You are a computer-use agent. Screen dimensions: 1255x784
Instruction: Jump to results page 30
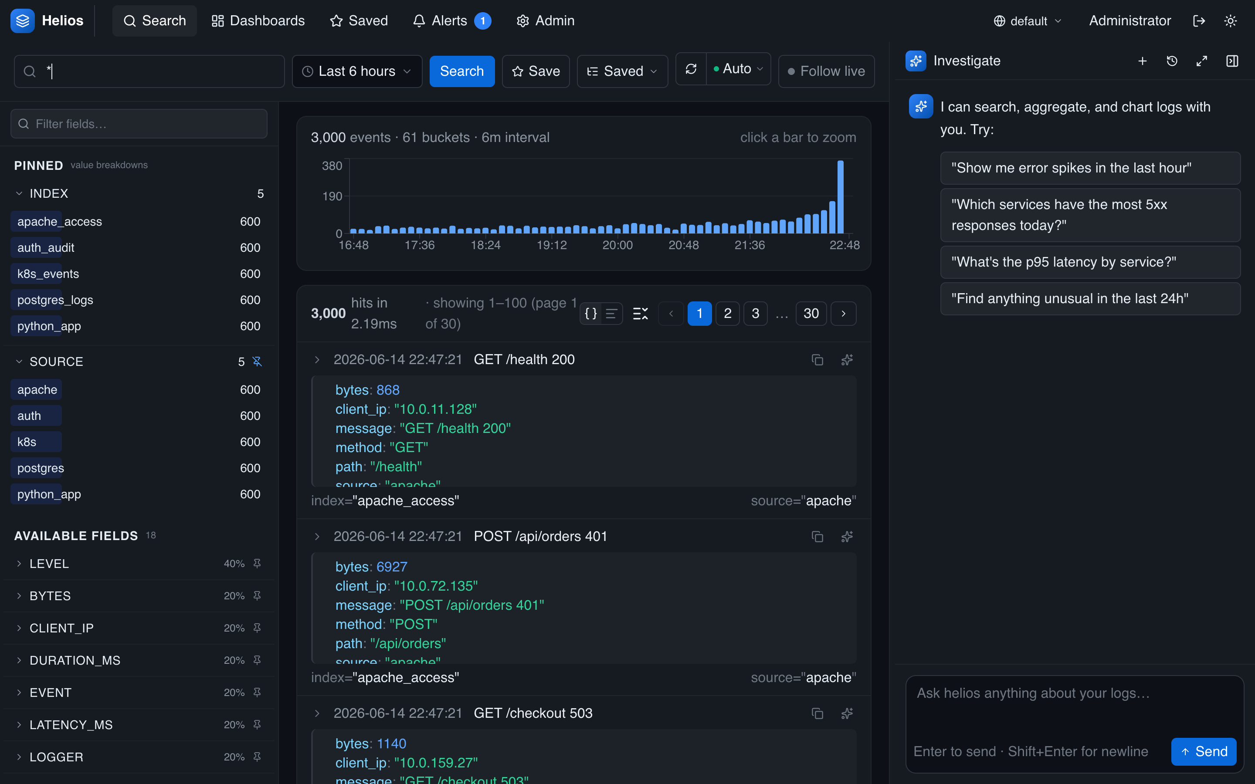pos(811,313)
